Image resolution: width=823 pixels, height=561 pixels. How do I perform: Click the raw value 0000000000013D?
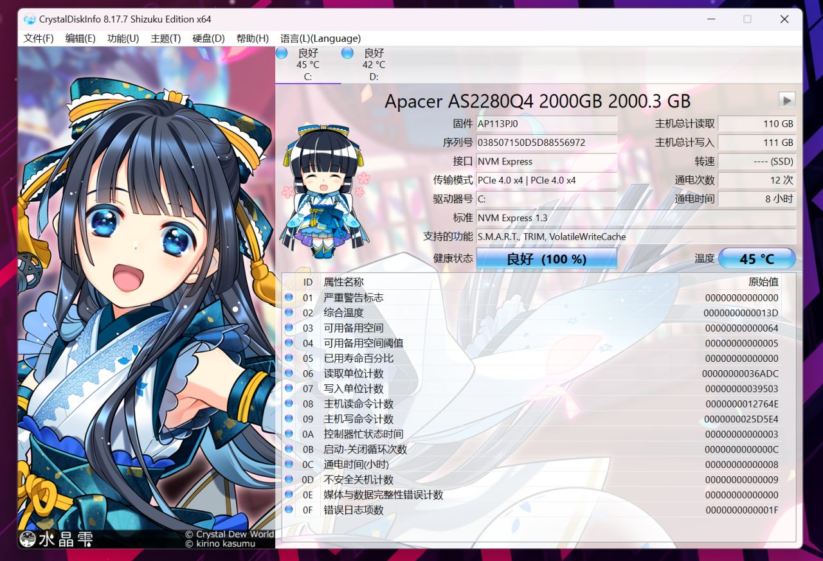tap(741, 313)
